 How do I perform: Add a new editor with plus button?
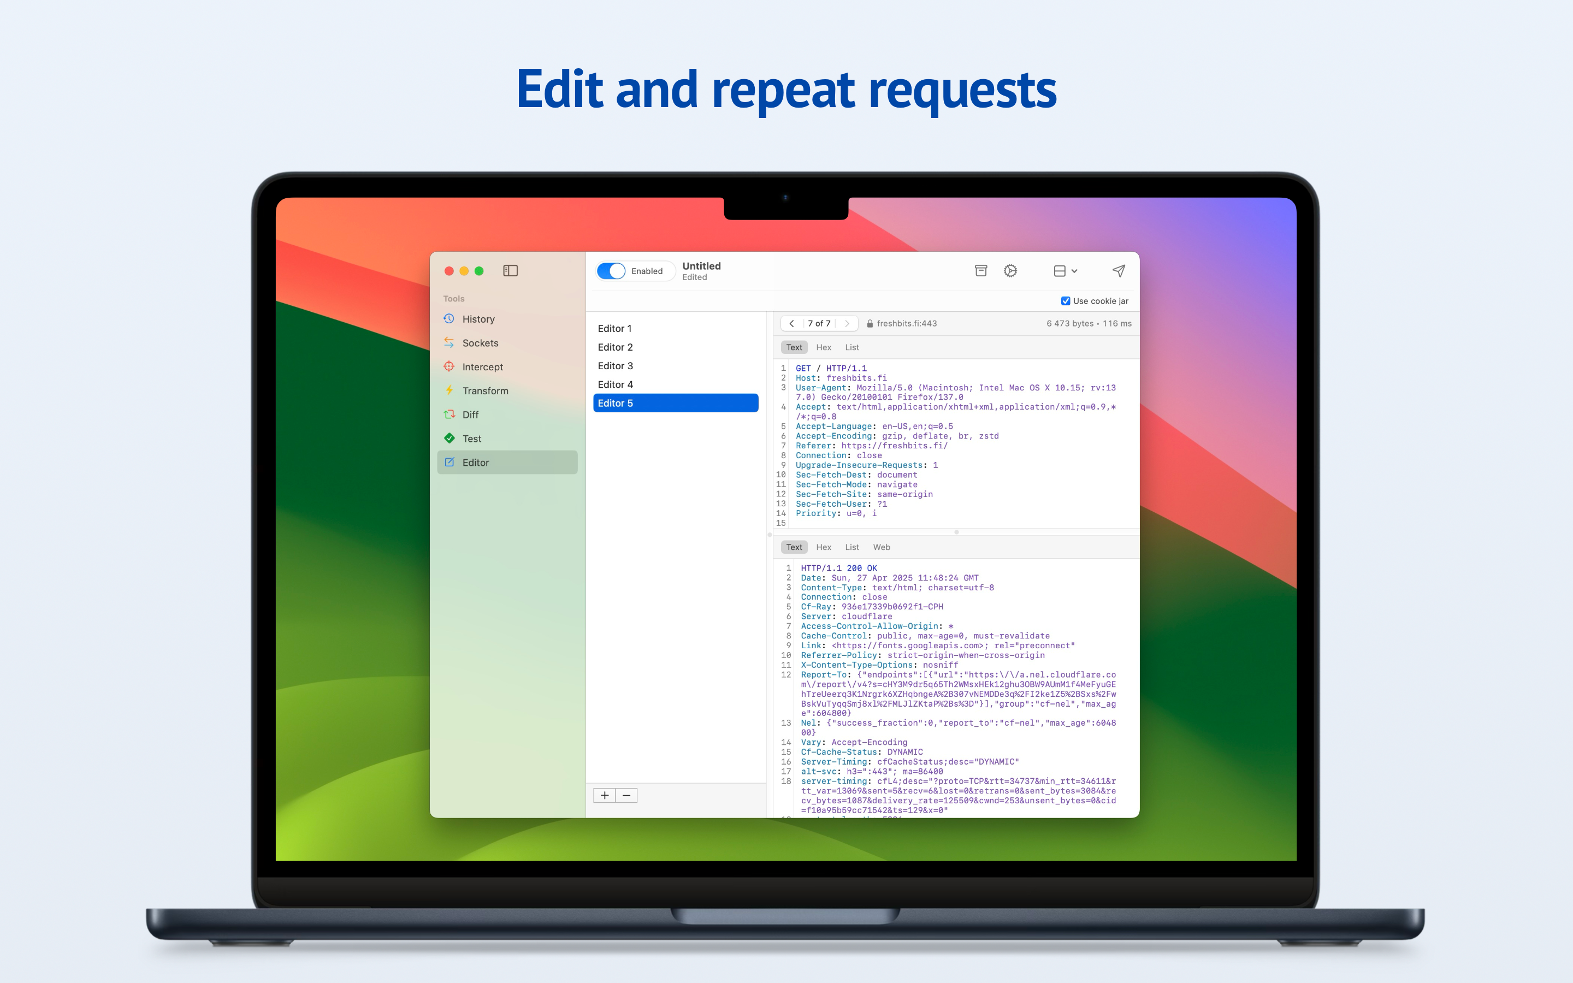[x=605, y=795]
